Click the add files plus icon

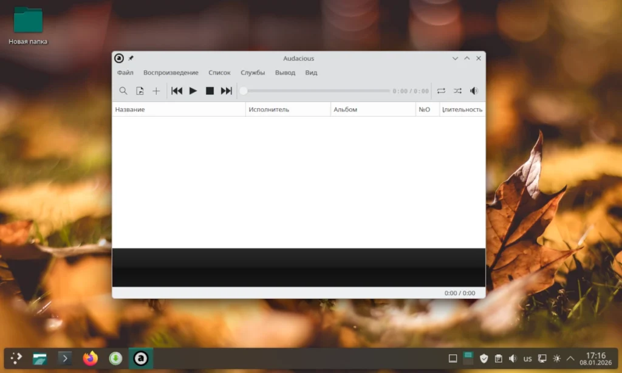156,91
